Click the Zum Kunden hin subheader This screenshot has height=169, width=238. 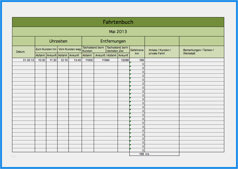pyautogui.click(x=46, y=49)
